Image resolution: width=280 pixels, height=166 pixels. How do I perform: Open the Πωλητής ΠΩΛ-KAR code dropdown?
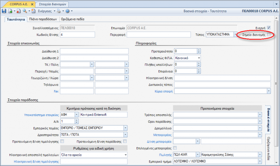pos(197,154)
